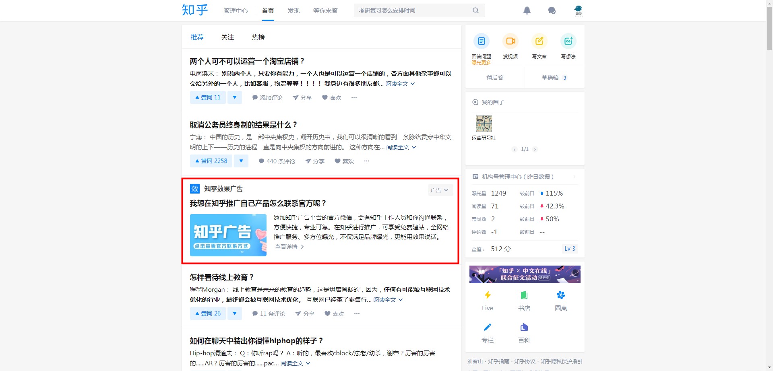Open more options for 公务员终身制 answer
773x371 pixels.
[x=367, y=161]
